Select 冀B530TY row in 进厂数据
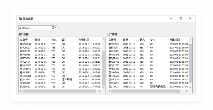 pyautogui.click(x=60, y=58)
